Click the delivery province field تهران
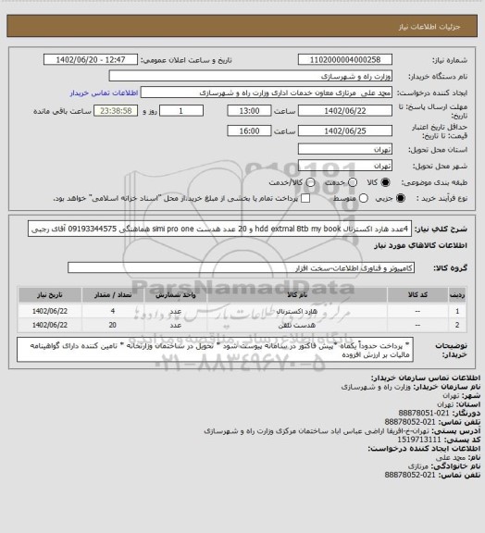The image size is (485, 533). pyautogui.click(x=345, y=149)
